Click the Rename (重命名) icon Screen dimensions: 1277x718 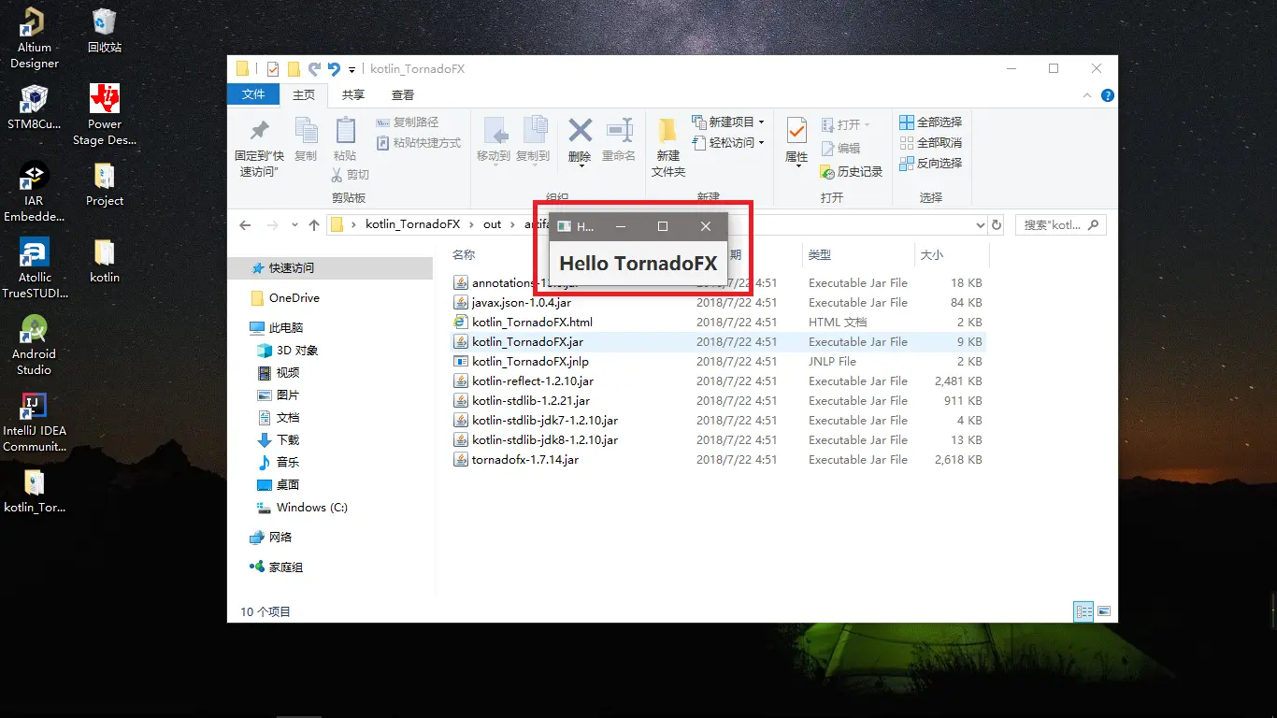pos(619,131)
